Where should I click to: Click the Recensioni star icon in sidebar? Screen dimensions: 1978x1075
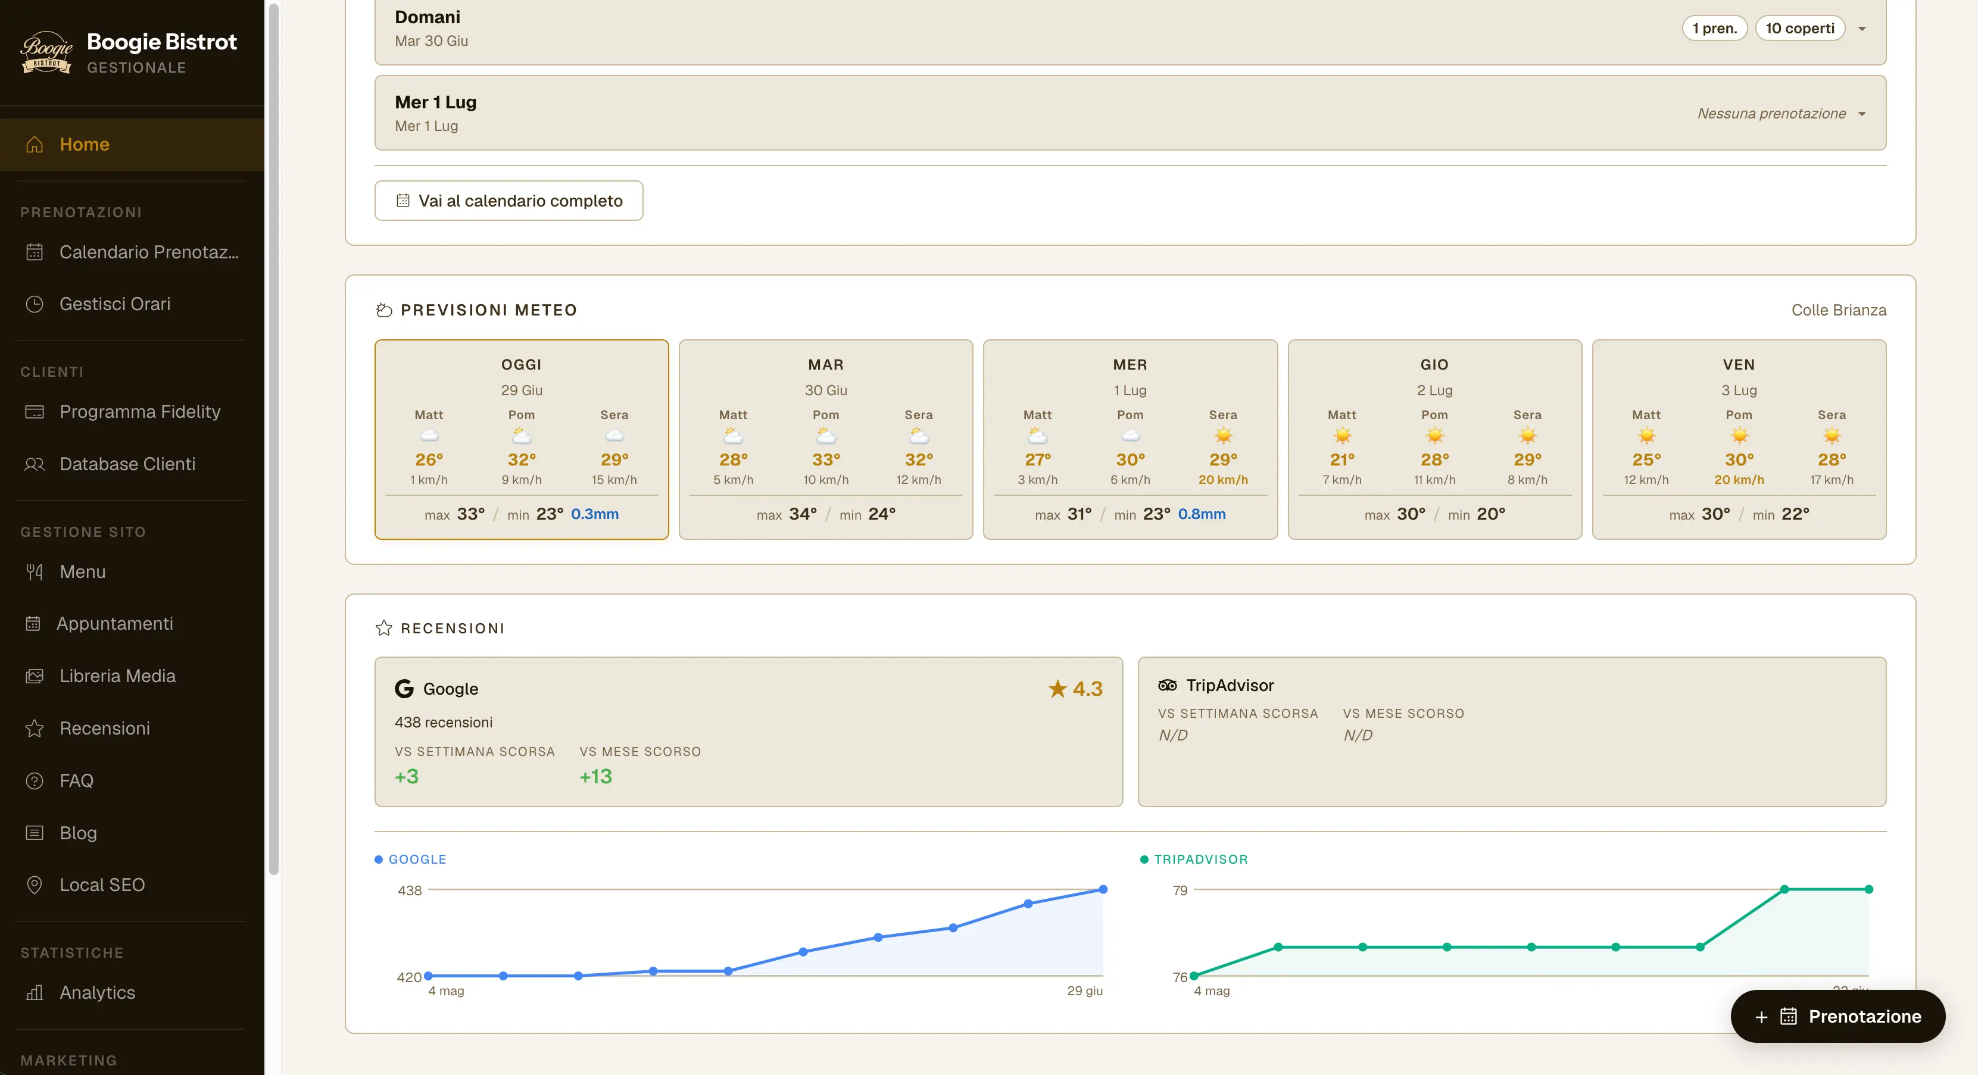35,728
